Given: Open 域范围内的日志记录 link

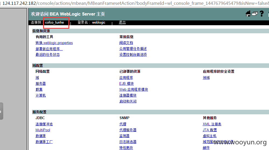Looking at the screenshot, I should 218,142.
